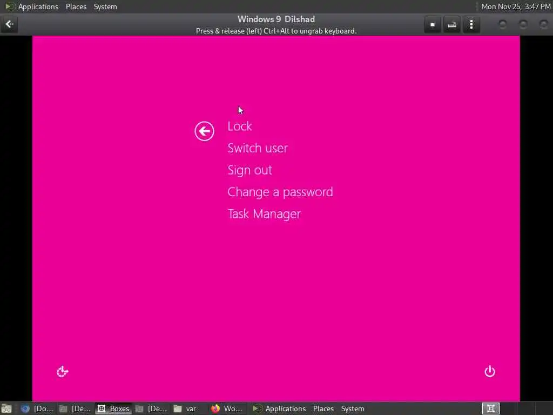Click the Boxes fullscreen toggle button
This screenshot has height=415, width=553.
pos(433,24)
